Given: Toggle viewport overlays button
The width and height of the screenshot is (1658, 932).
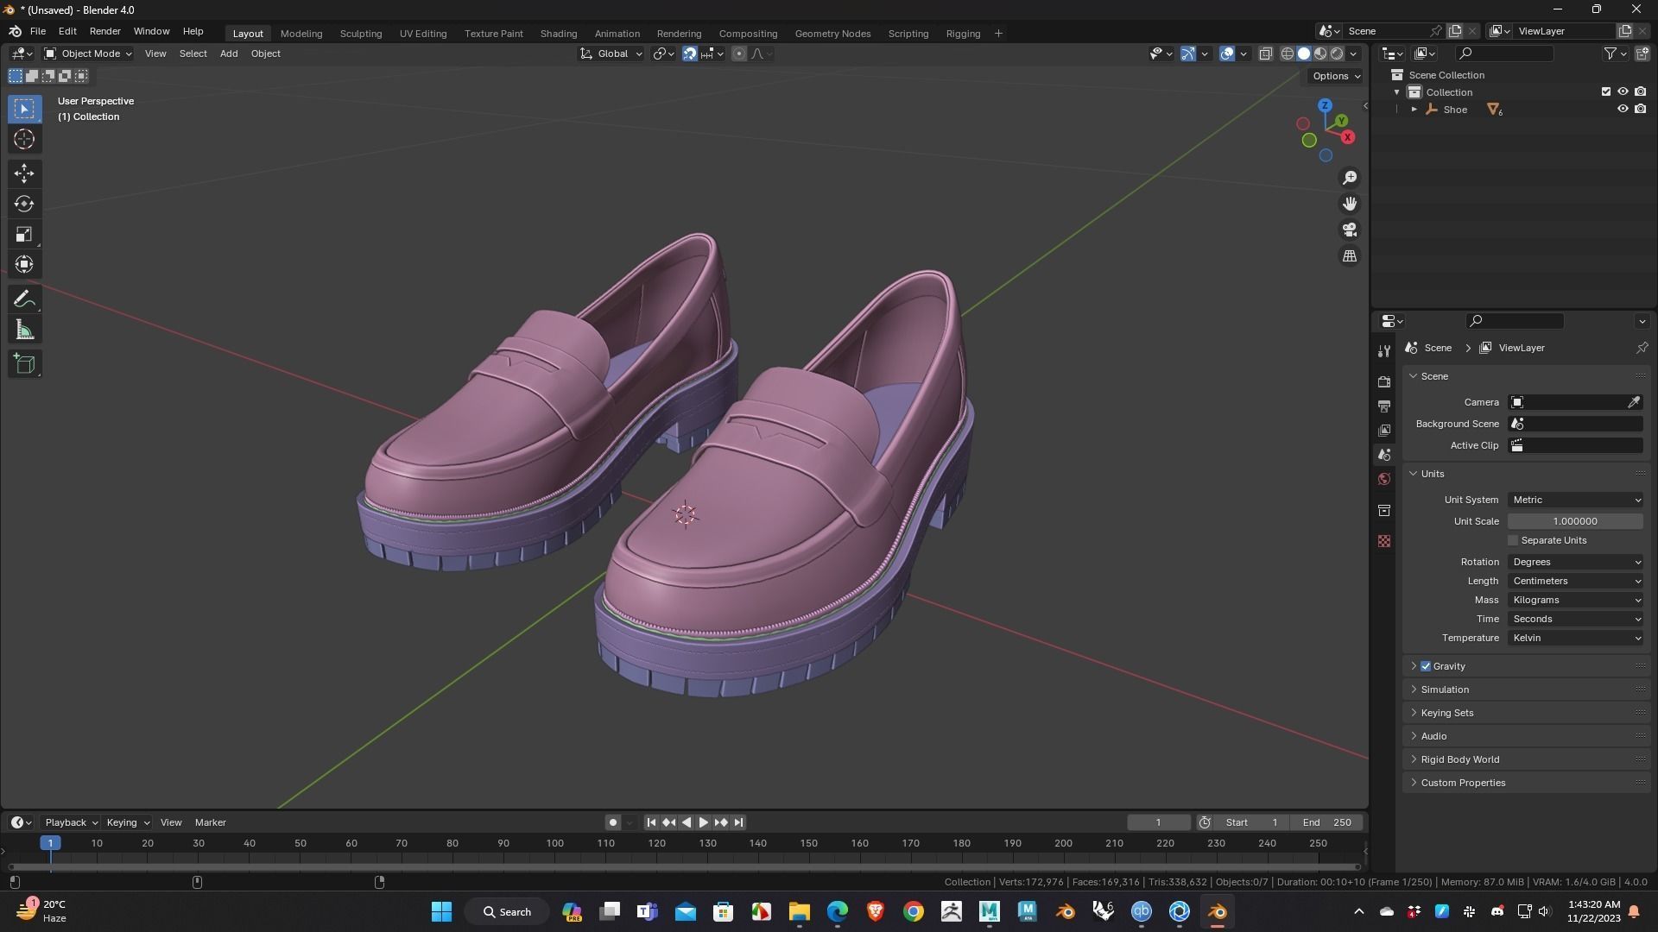Looking at the screenshot, I should [1227, 54].
